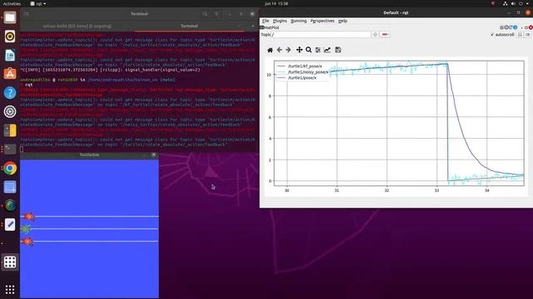Open the Help menu in rqt
The image size is (533, 299).
click(342, 21)
